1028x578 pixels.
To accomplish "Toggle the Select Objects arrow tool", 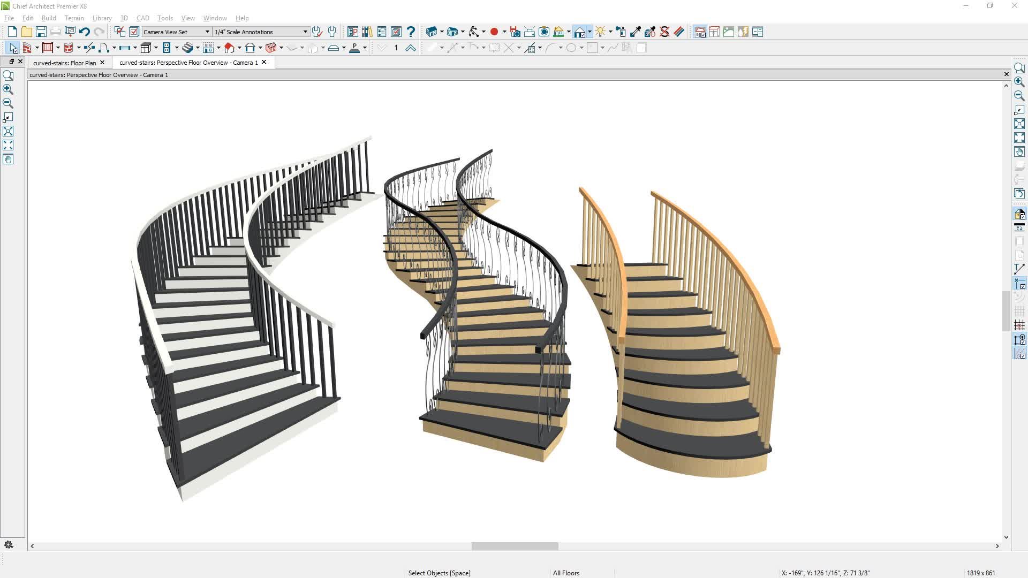I will tap(13, 48).
